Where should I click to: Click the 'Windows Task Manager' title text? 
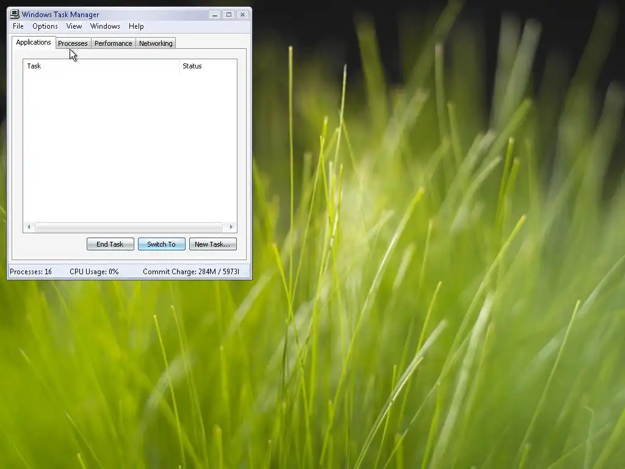[x=60, y=15]
